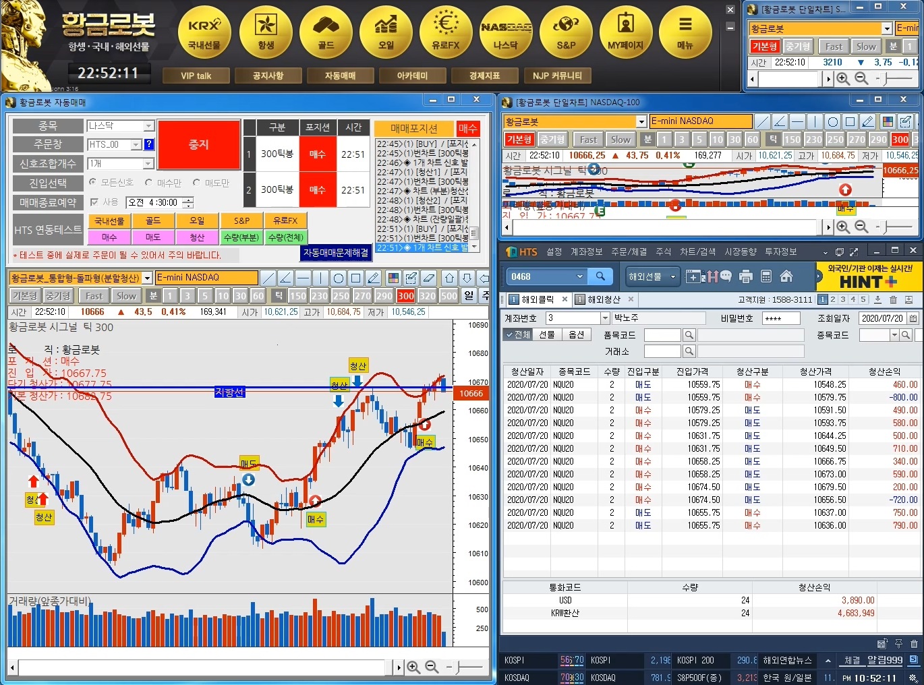Open the 골드 gold bars icon

(x=326, y=32)
